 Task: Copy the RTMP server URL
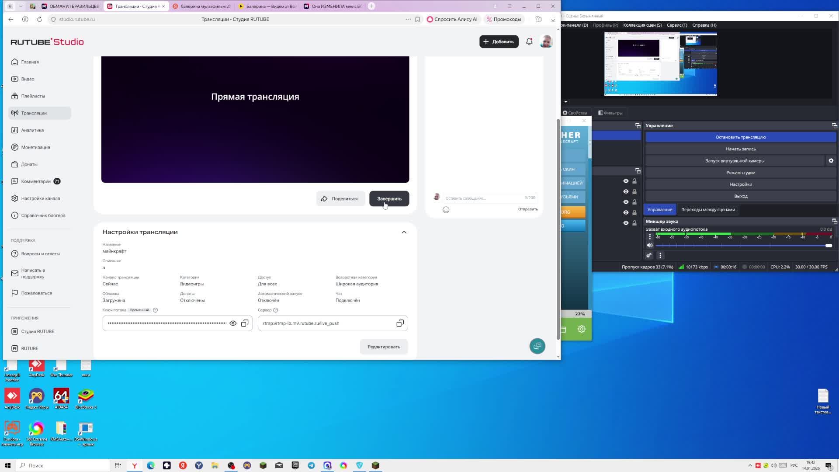400,323
